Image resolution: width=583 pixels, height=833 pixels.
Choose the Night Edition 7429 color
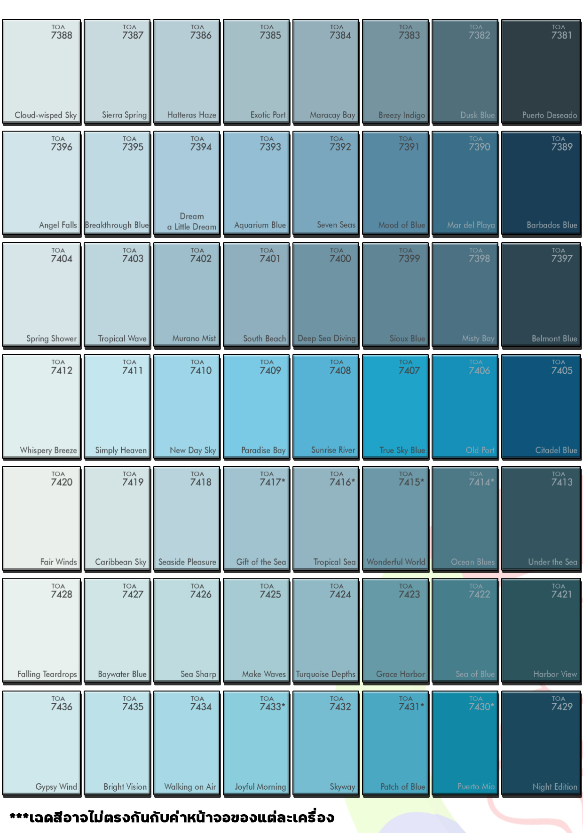541,743
